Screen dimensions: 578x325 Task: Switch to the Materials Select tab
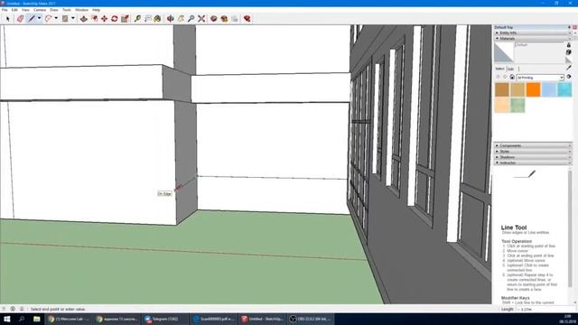(499, 69)
